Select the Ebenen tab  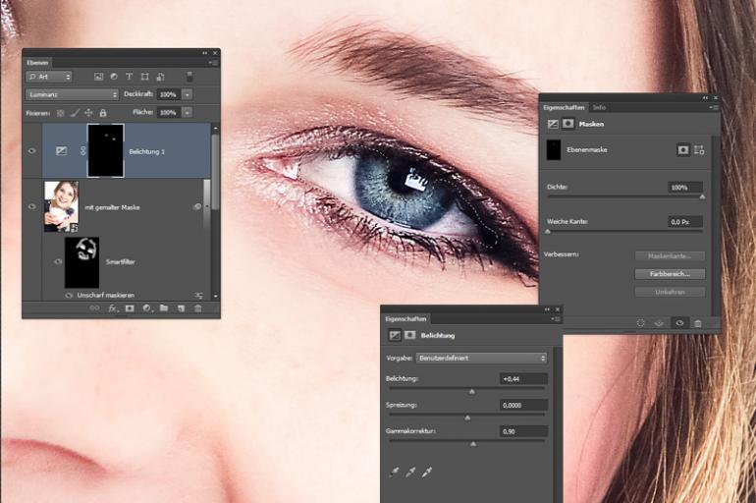point(37,63)
